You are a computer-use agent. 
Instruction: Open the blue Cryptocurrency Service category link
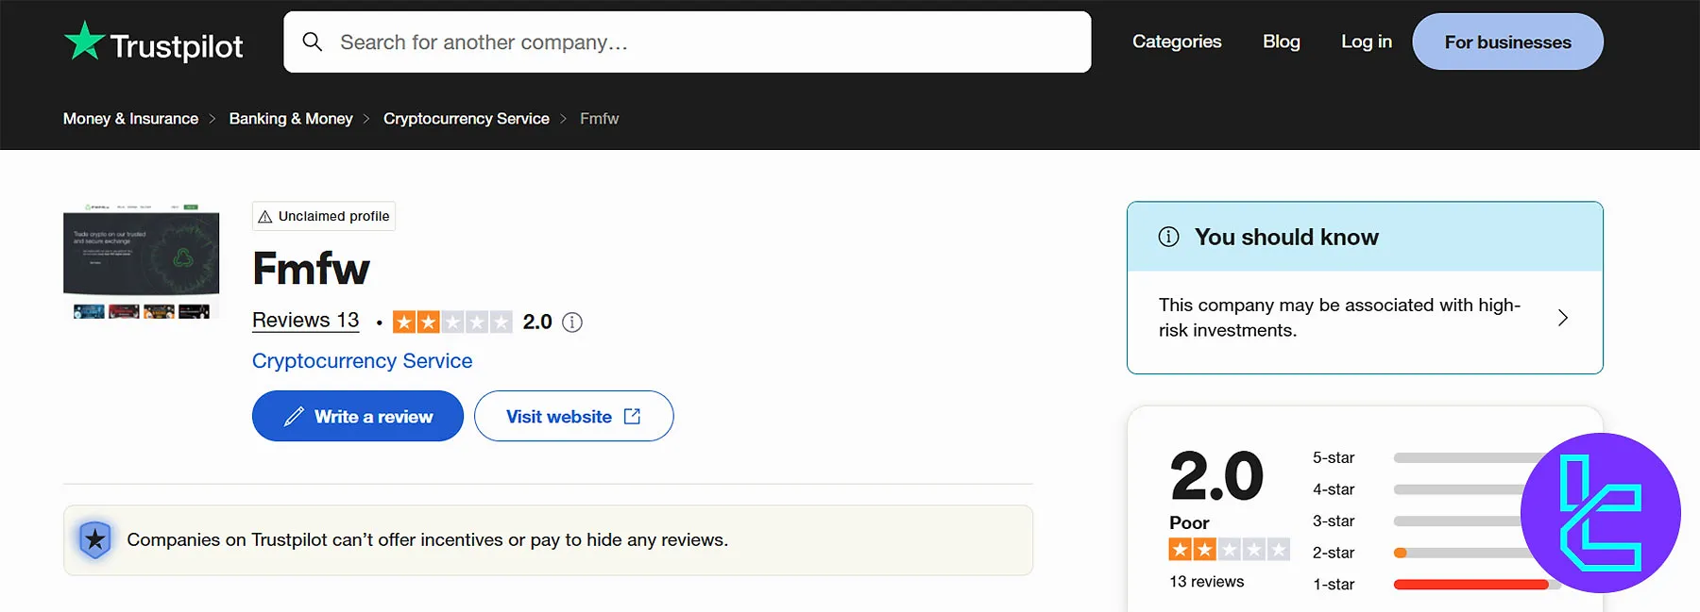362,361
